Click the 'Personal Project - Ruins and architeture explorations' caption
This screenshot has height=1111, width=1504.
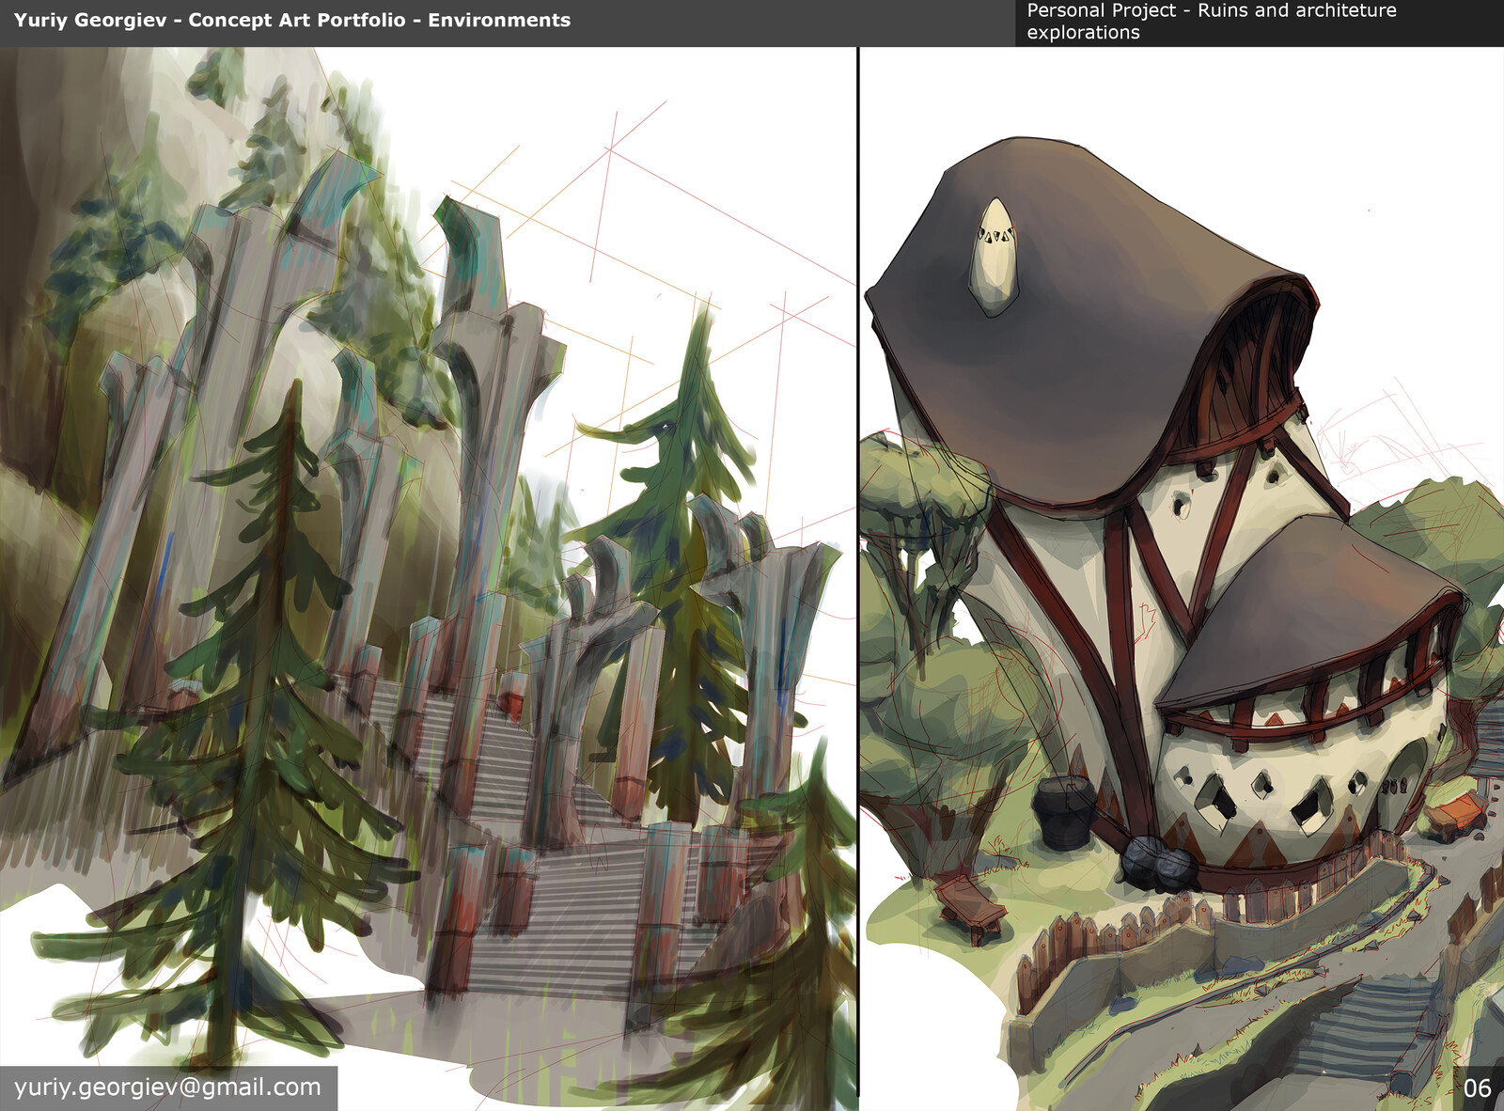(x=1212, y=22)
